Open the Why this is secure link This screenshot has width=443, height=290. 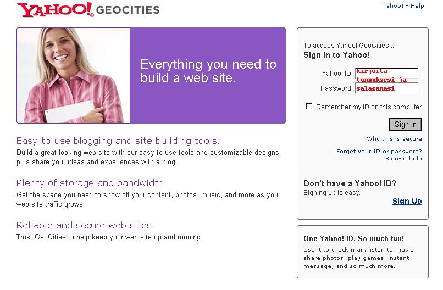point(394,139)
